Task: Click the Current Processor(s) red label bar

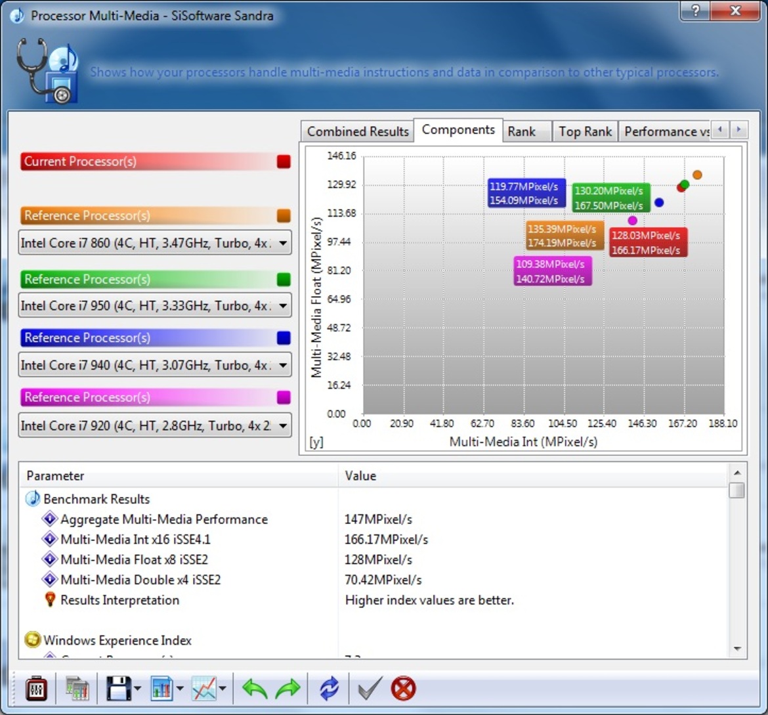Action: (x=156, y=162)
